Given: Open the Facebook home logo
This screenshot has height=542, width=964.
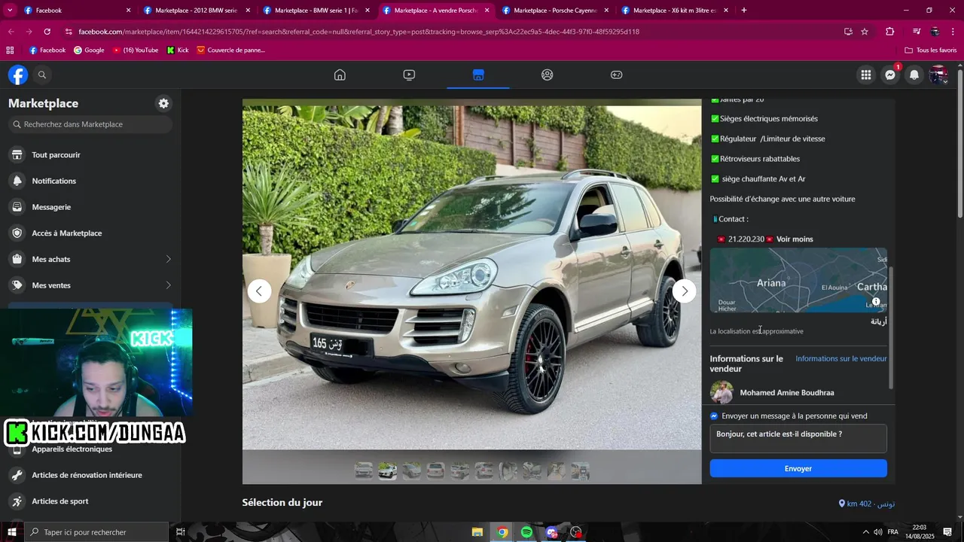Looking at the screenshot, I should pos(18,75).
